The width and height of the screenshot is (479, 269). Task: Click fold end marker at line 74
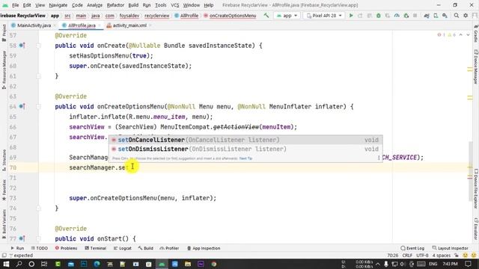[x=39, y=208]
